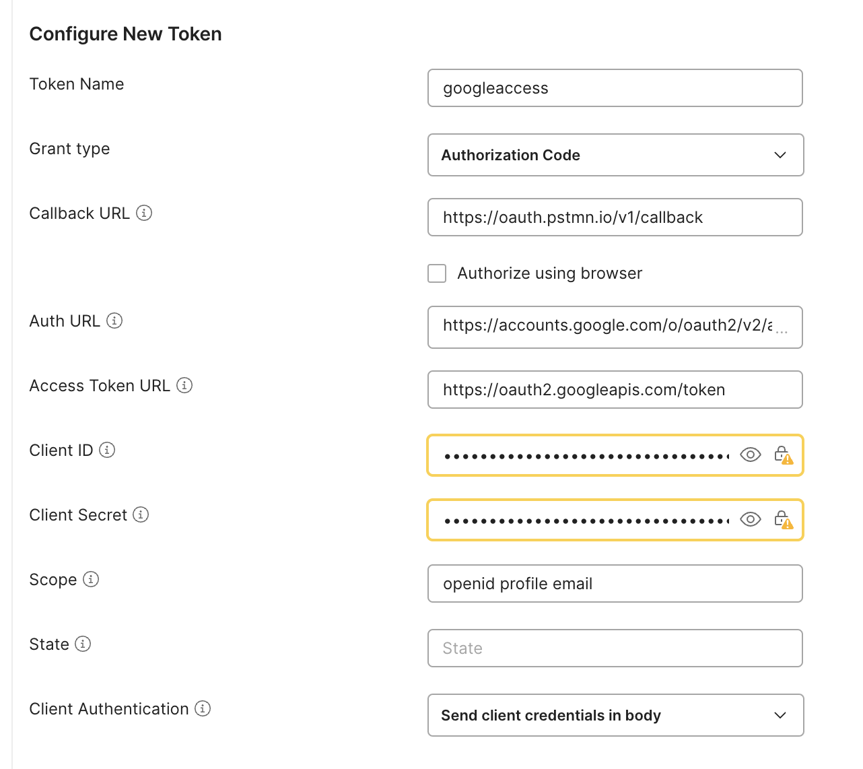The width and height of the screenshot is (863, 769).
Task: Click the Client Secret lock warning icon
Action: click(x=783, y=520)
